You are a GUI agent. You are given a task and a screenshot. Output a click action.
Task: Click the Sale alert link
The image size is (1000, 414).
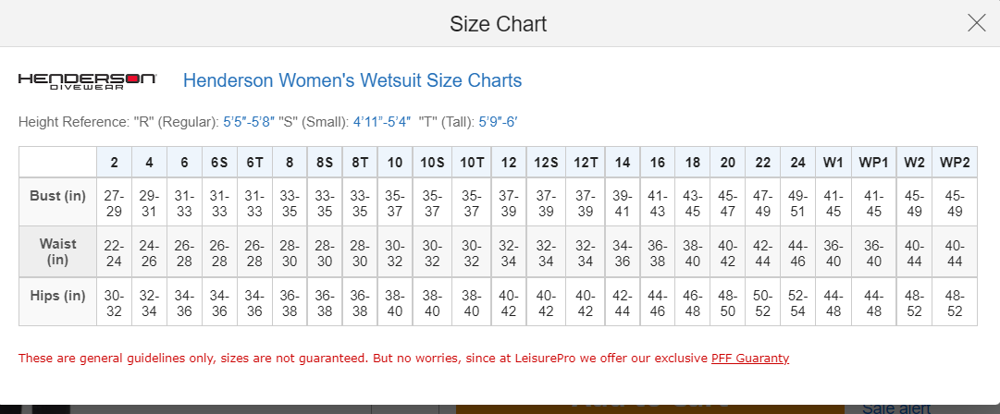coord(897,408)
